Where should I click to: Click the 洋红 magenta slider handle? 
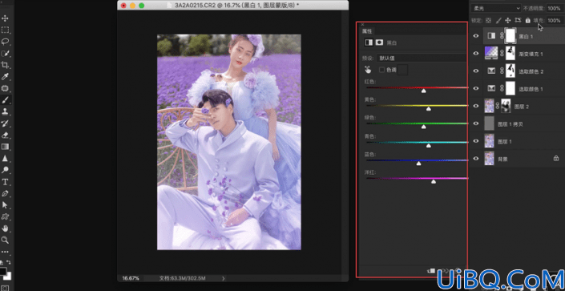(x=434, y=181)
